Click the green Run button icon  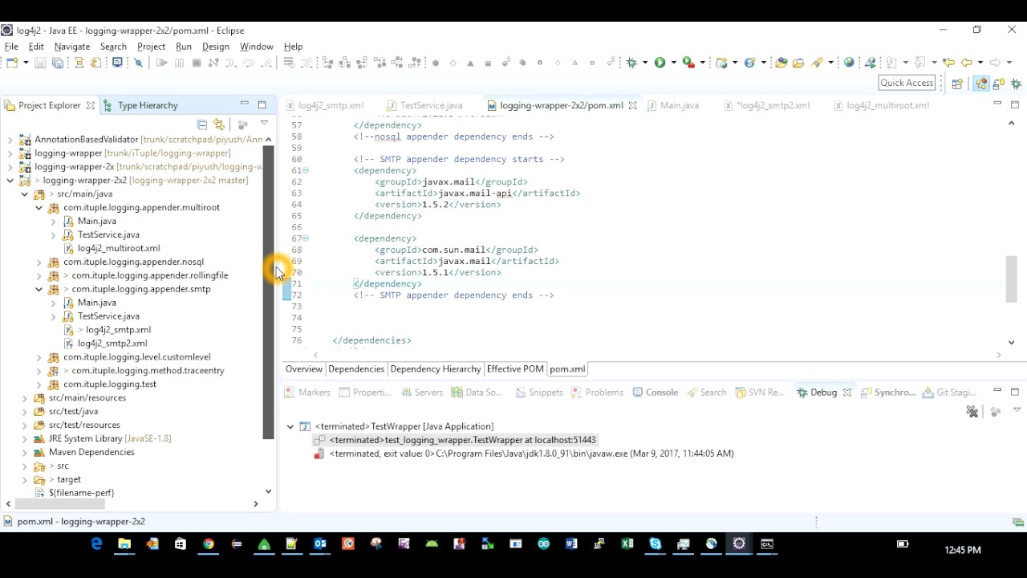coord(660,63)
